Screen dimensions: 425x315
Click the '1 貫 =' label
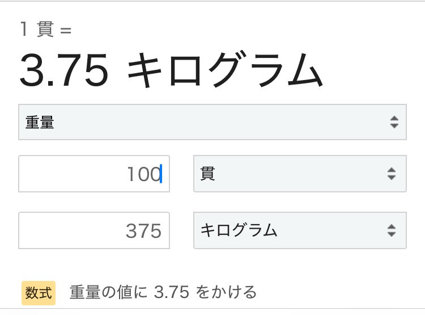coord(46,29)
